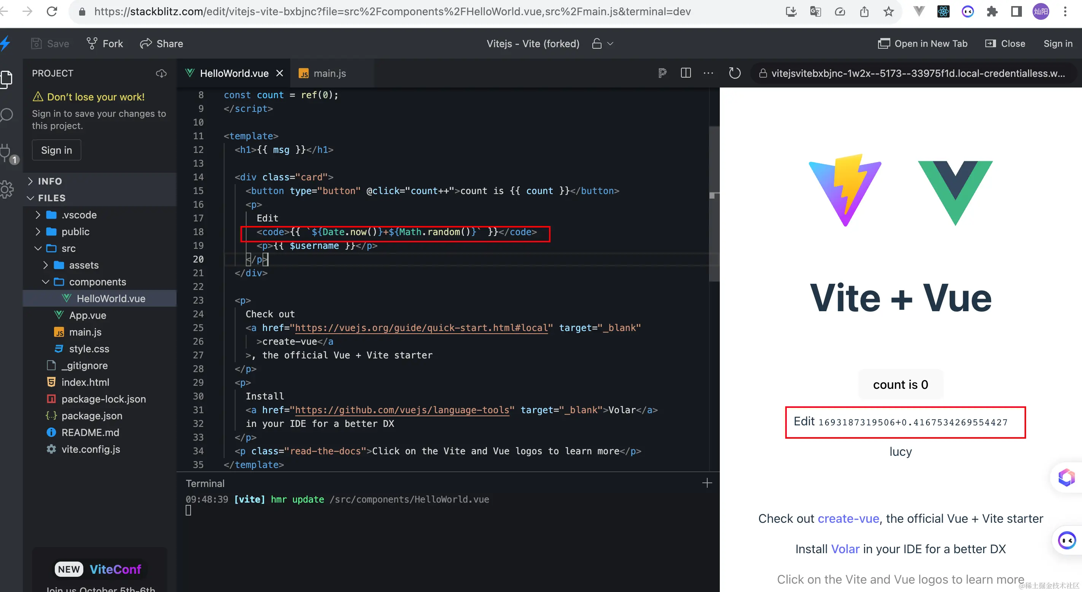Open the create-vue link in preview
Viewport: 1082px width, 592px height.
pyautogui.click(x=848, y=519)
